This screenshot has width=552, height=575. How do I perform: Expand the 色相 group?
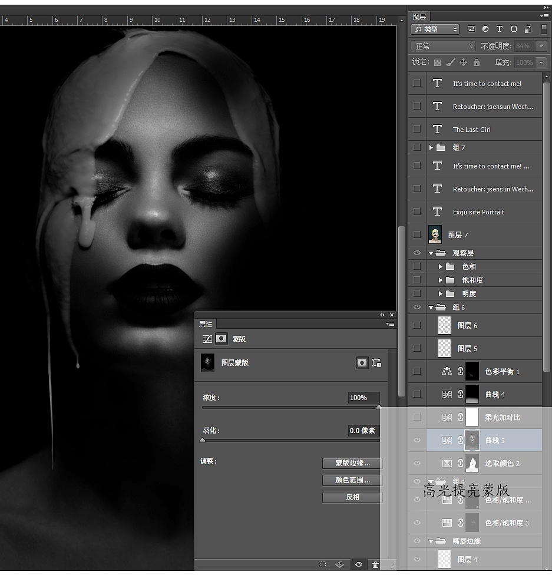pyautogui.click(x=441, y=267)
